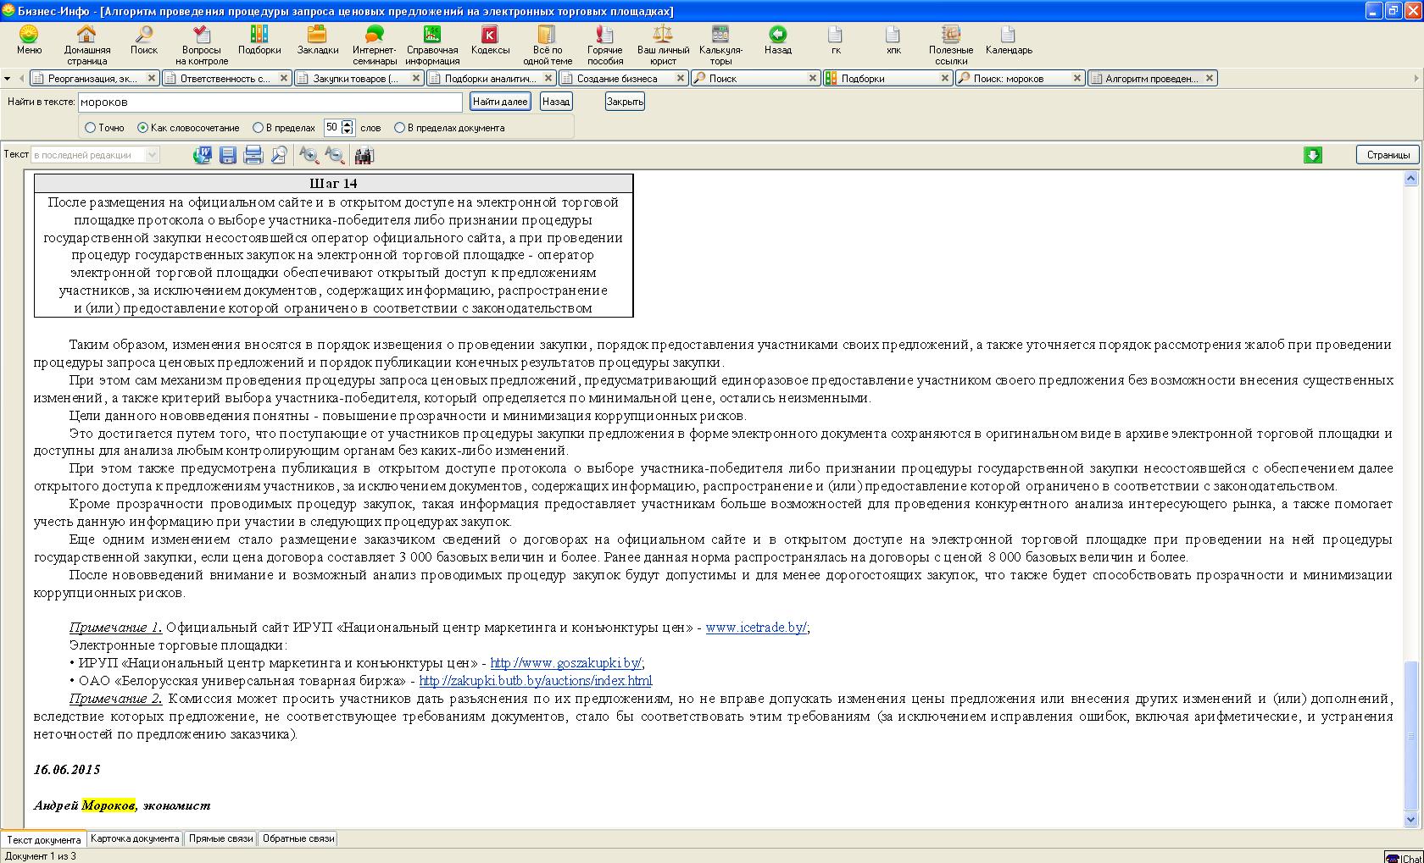Increase word range stepper value

pyautogui.click(x=348, y=124)
